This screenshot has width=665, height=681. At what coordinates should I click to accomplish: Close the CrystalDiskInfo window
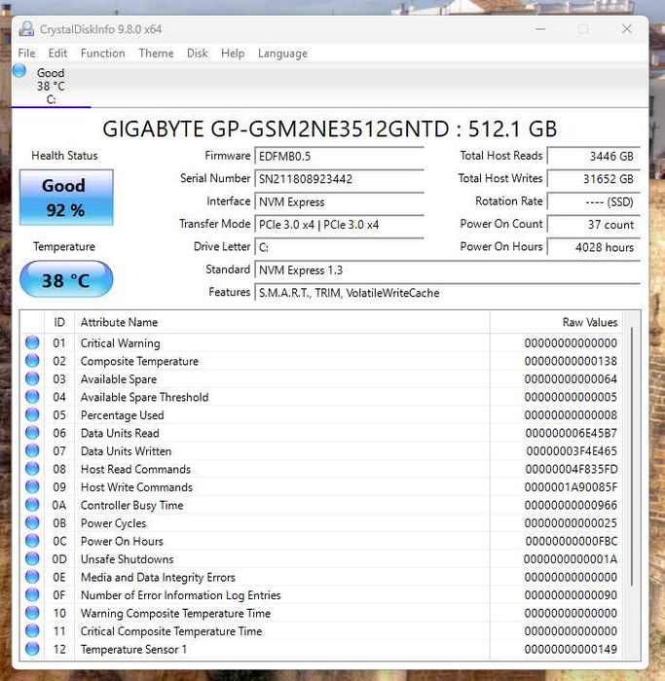pyautogui.click(x=626, y=29)
